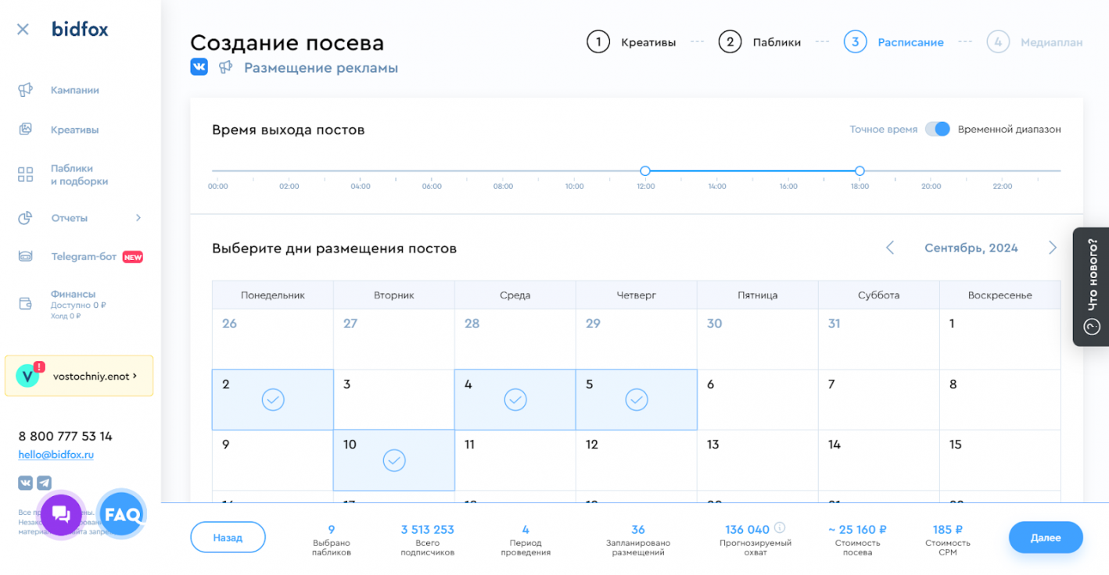
Task: Toggle the Точное время / Временной диапазон switch
Action: point(937,129)
